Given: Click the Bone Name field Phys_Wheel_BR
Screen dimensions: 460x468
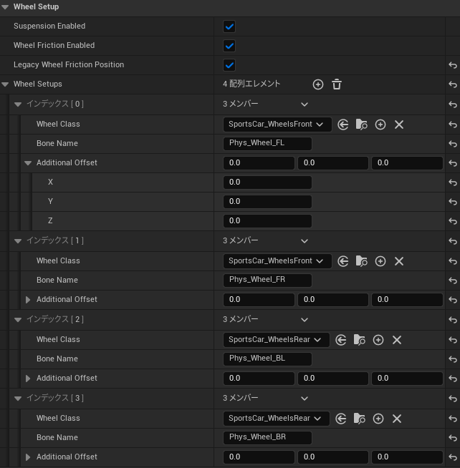Looking at the screenshot, I should click(267, 437).
